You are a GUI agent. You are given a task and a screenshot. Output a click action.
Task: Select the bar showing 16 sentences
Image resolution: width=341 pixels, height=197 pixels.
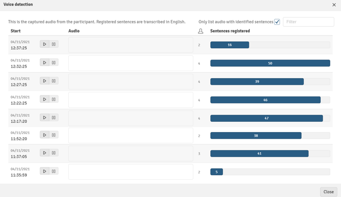230,45
